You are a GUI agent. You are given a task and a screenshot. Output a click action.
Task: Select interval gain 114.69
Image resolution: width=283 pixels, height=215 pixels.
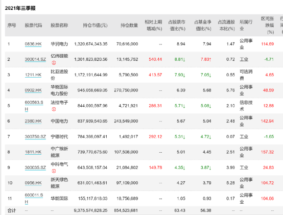[x=268, y=44]
